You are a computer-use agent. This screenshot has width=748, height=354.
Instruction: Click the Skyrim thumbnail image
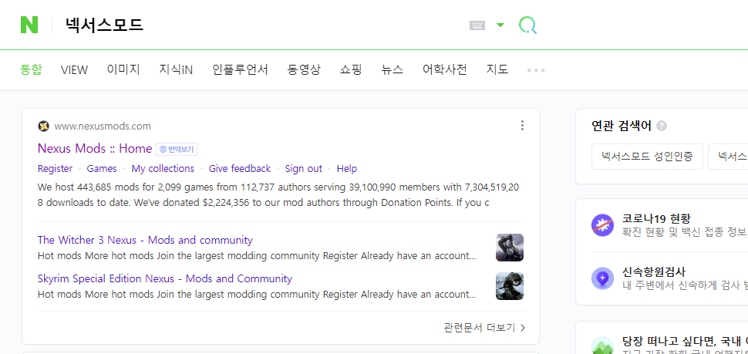[x=510, y=286]
